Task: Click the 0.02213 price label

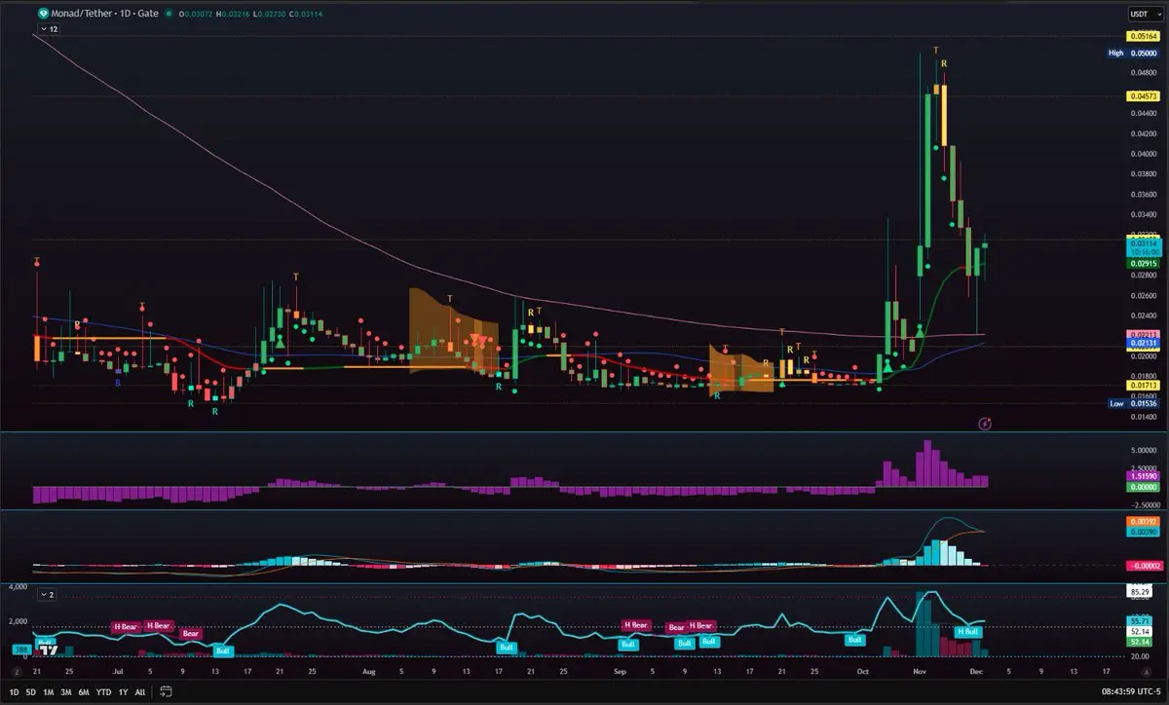Action: click(1142, 334)
